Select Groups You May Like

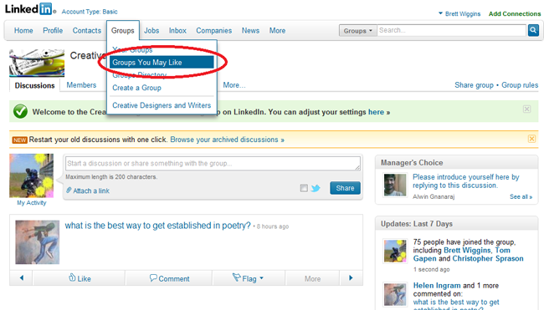pyautogui.click(x=162, y=63)
